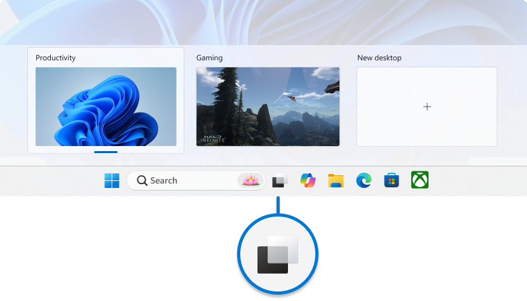Switch to the Productivity desktop thumbnail
The image size is (527, 301).
pos(106,107)
